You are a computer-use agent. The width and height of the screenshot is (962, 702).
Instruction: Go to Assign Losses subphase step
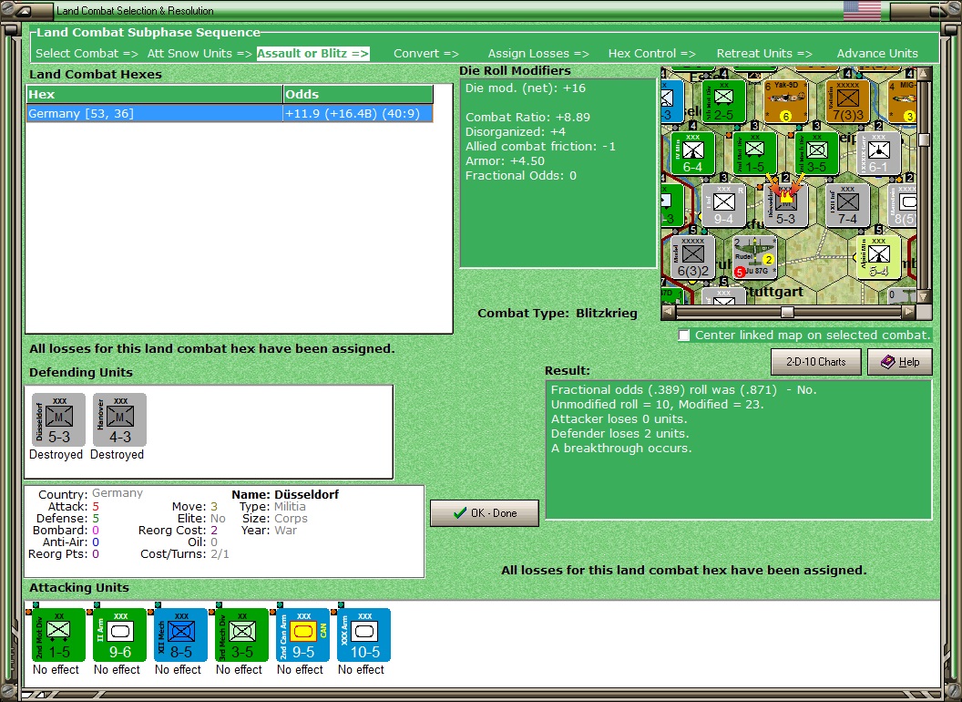[538, 54]
